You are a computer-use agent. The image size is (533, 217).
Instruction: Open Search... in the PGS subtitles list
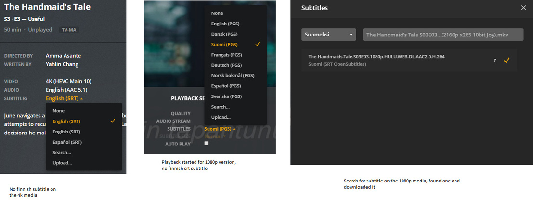pos(235,107)
